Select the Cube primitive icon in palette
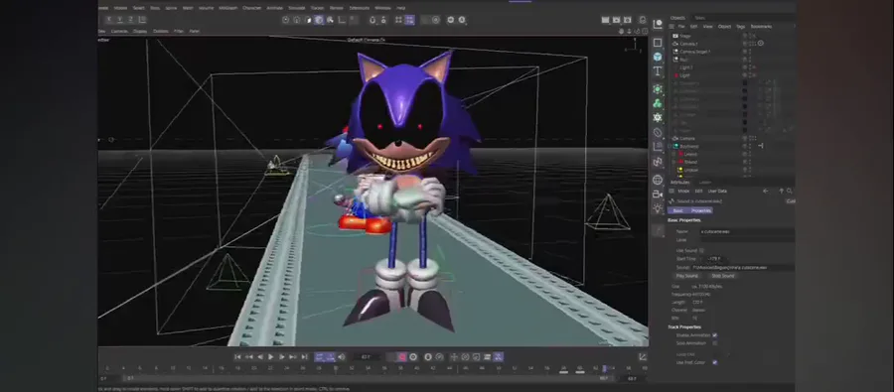 658,57
